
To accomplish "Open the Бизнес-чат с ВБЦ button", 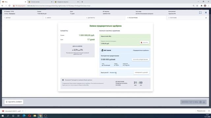I will point(194,102).
